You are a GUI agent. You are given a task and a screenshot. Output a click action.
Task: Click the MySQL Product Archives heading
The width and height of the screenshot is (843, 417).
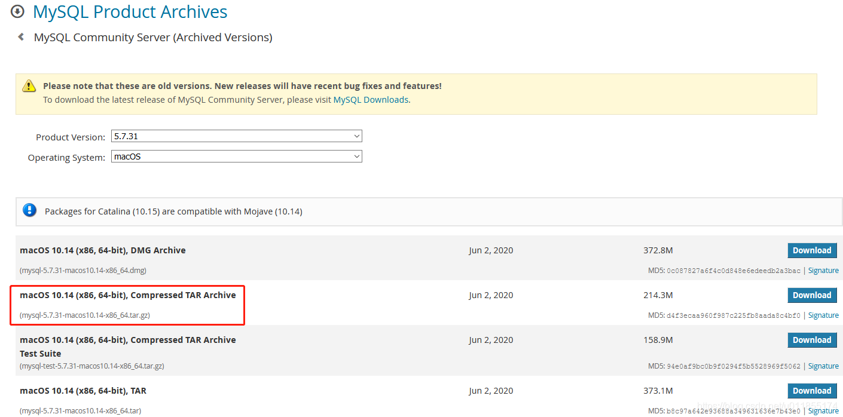(x=130, y=12)
